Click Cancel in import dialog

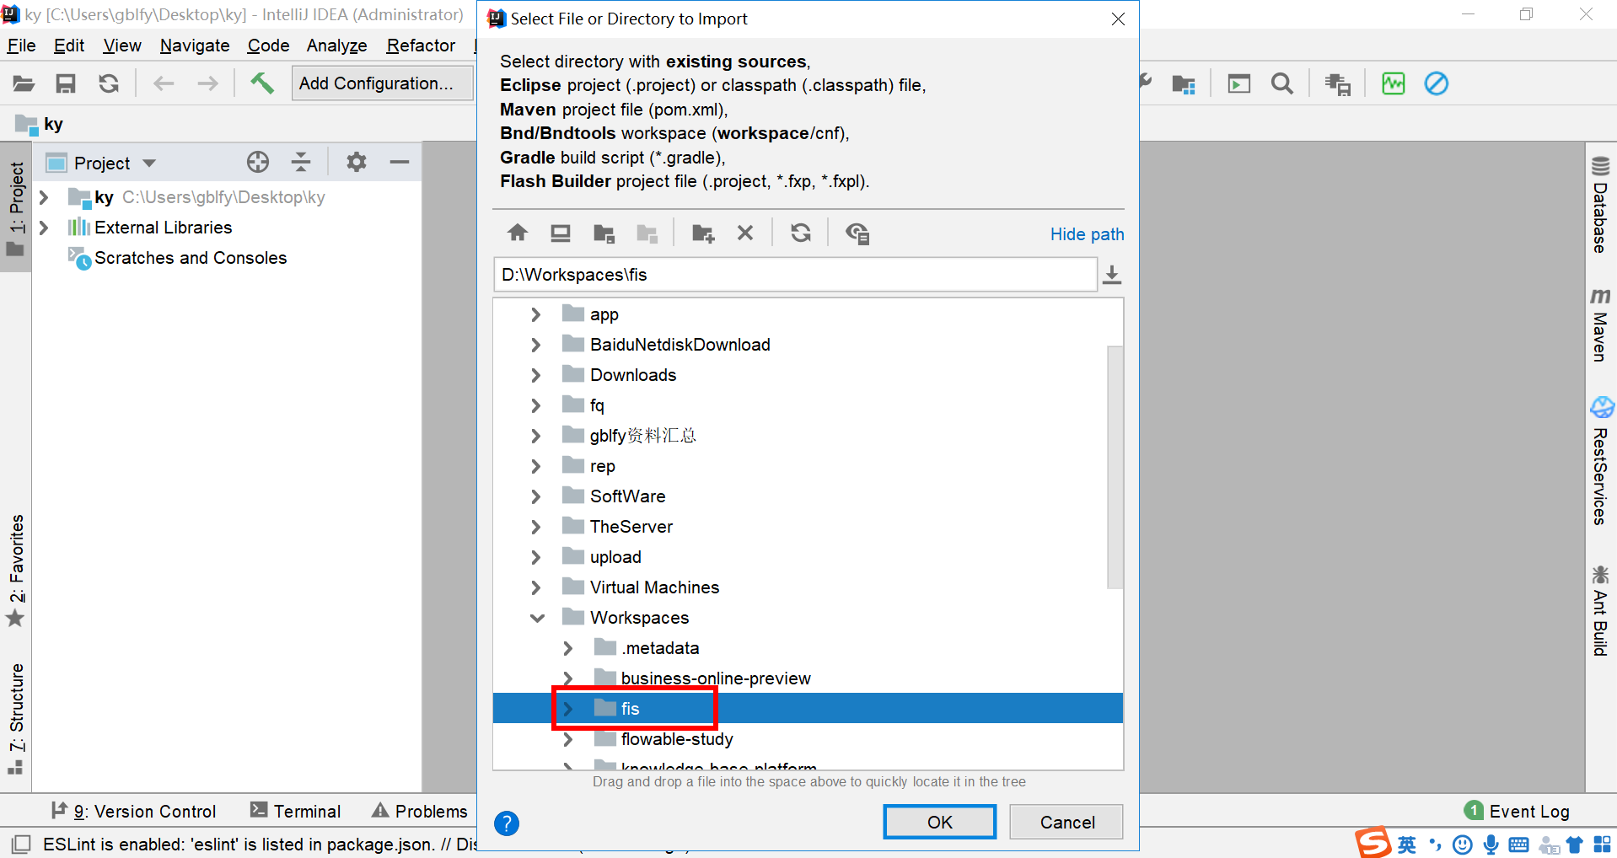1066,822
